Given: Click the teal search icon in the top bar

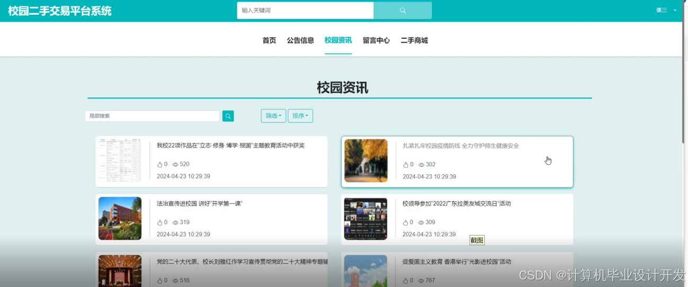Looking at the screenshot, I should pos(403,11).
